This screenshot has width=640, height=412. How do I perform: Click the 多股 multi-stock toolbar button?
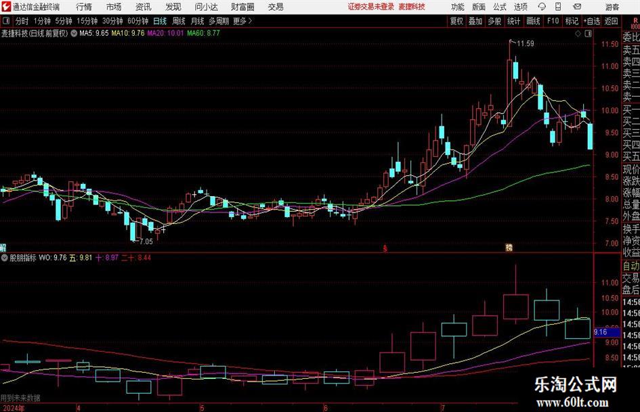pyautogui.click(x=494, y=21)
